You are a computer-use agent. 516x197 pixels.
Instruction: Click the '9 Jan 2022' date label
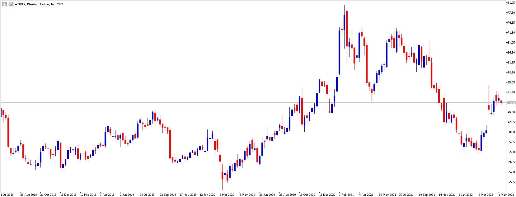(x=466, y=195)
